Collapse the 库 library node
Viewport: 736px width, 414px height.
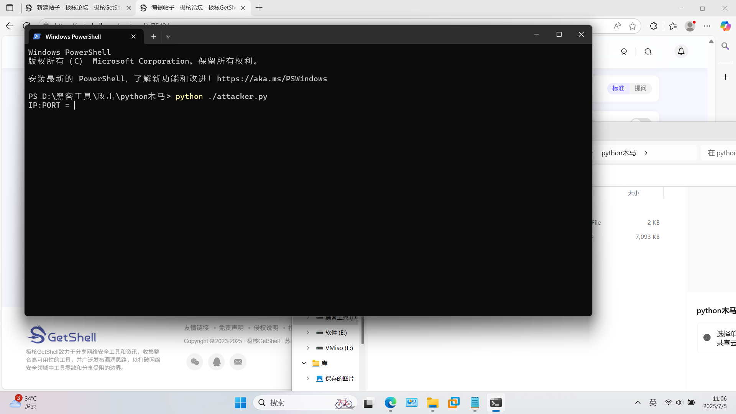tap(304, 363)
